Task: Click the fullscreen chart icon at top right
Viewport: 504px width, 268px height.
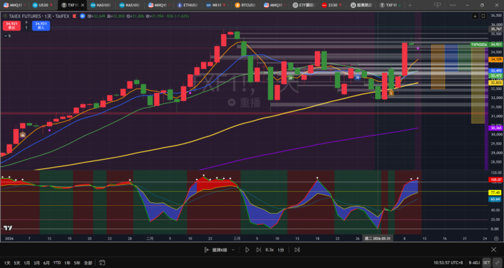Action: point(484,16)
